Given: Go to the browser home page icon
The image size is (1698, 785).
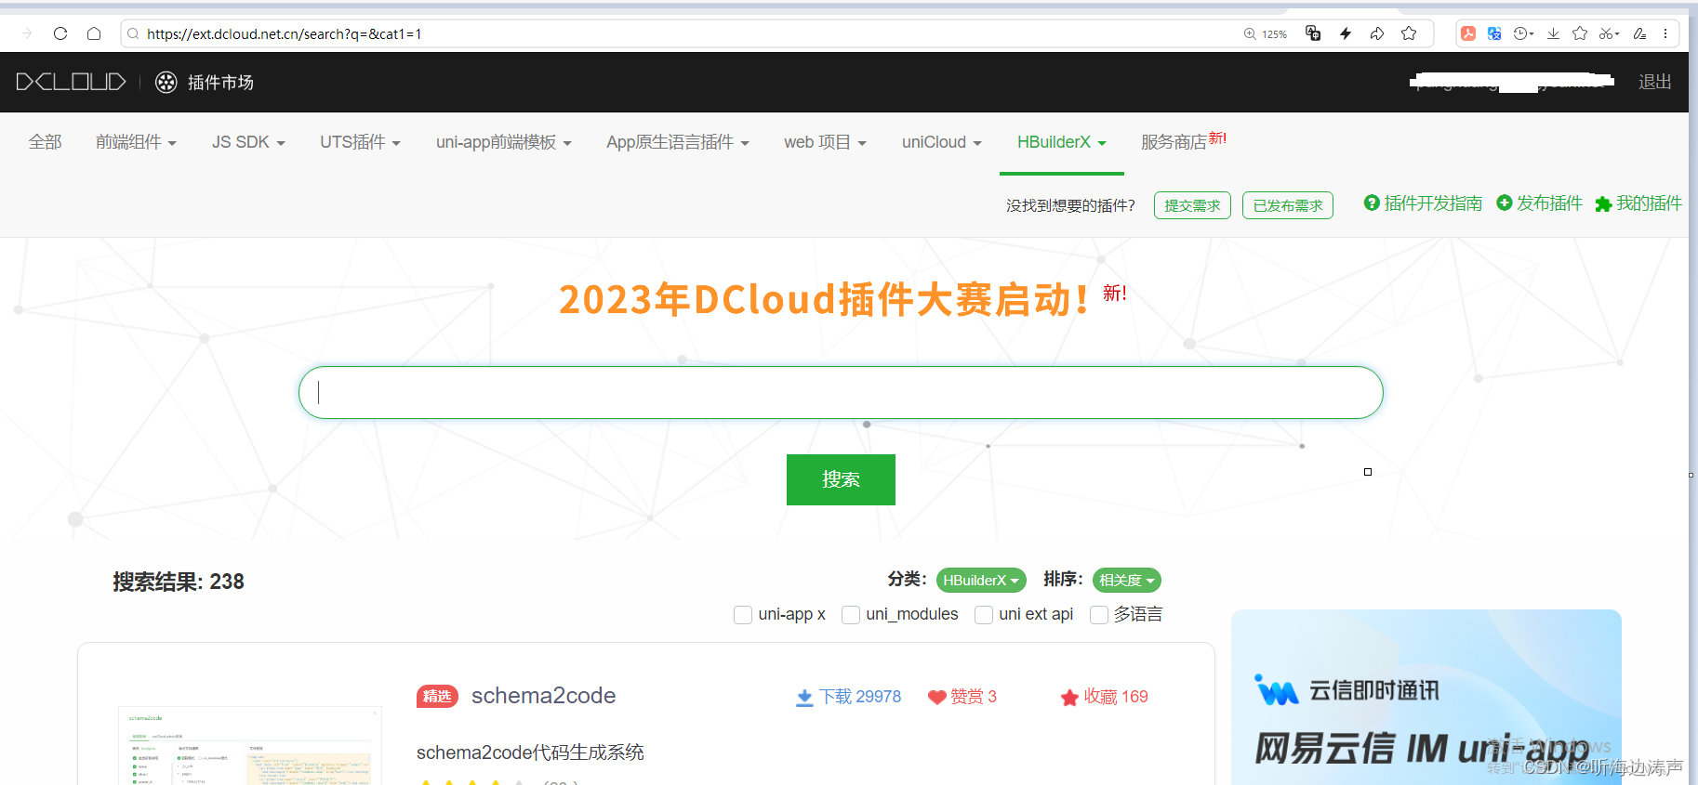Looking at the screenshot, I should 94,33.
